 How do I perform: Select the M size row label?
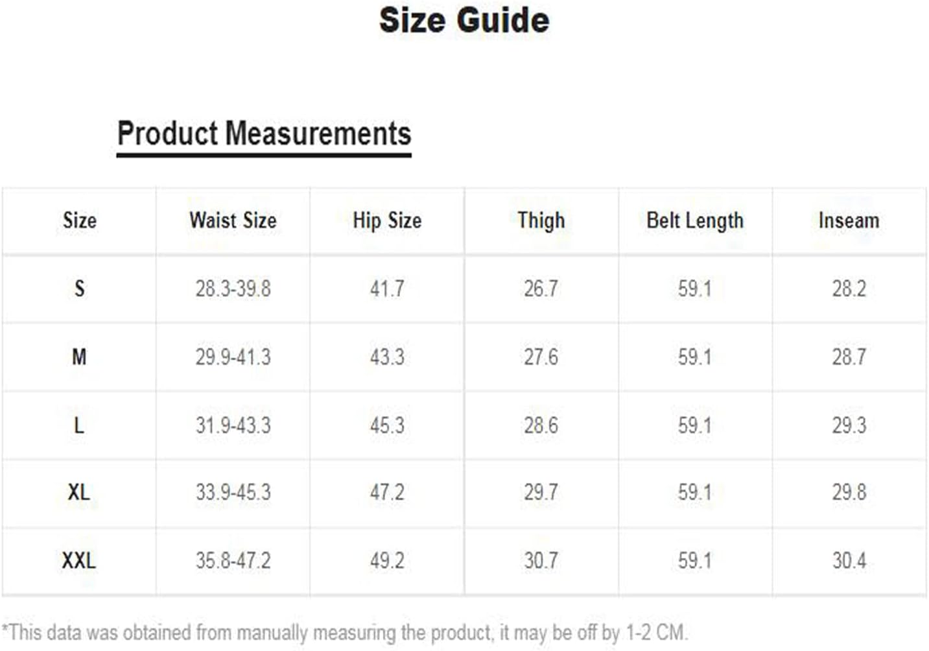click(x=79, y=357)
